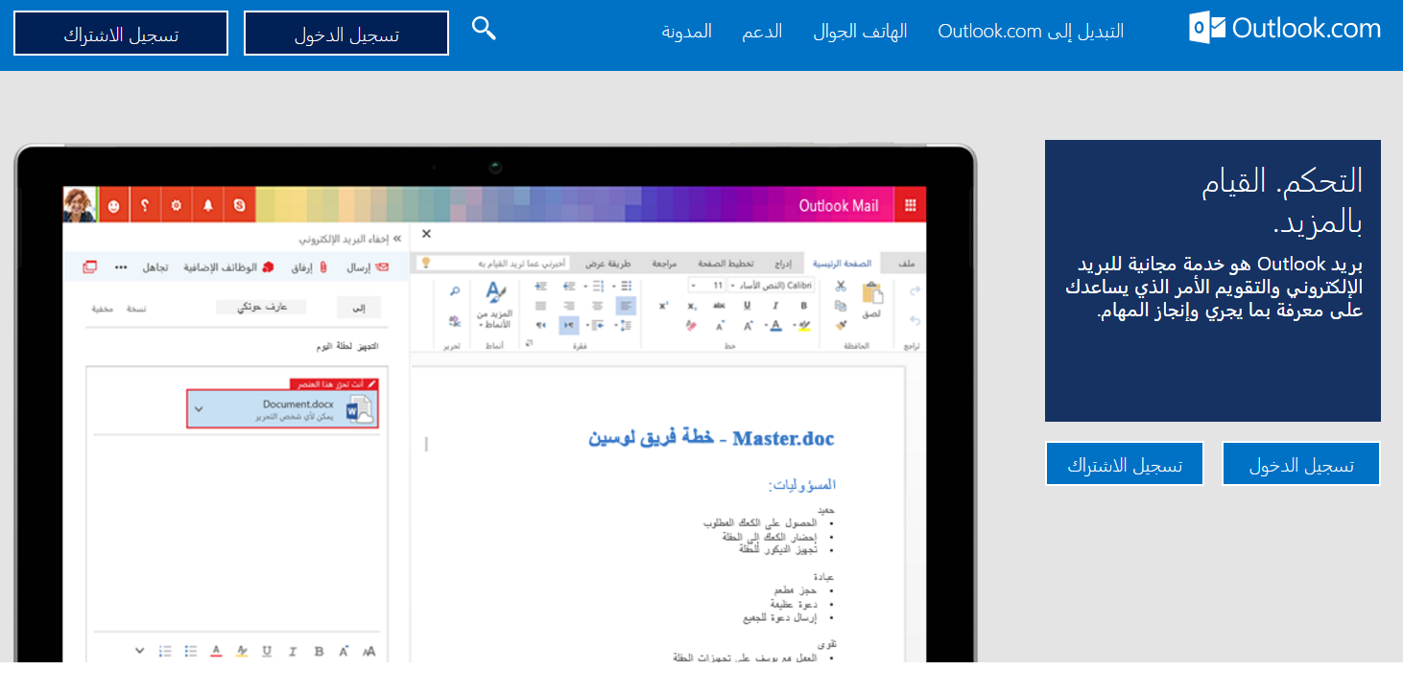
Task: Collapse email pane via إخفاء البريد الإلكتروني
Action: click(x=348, y=239)
